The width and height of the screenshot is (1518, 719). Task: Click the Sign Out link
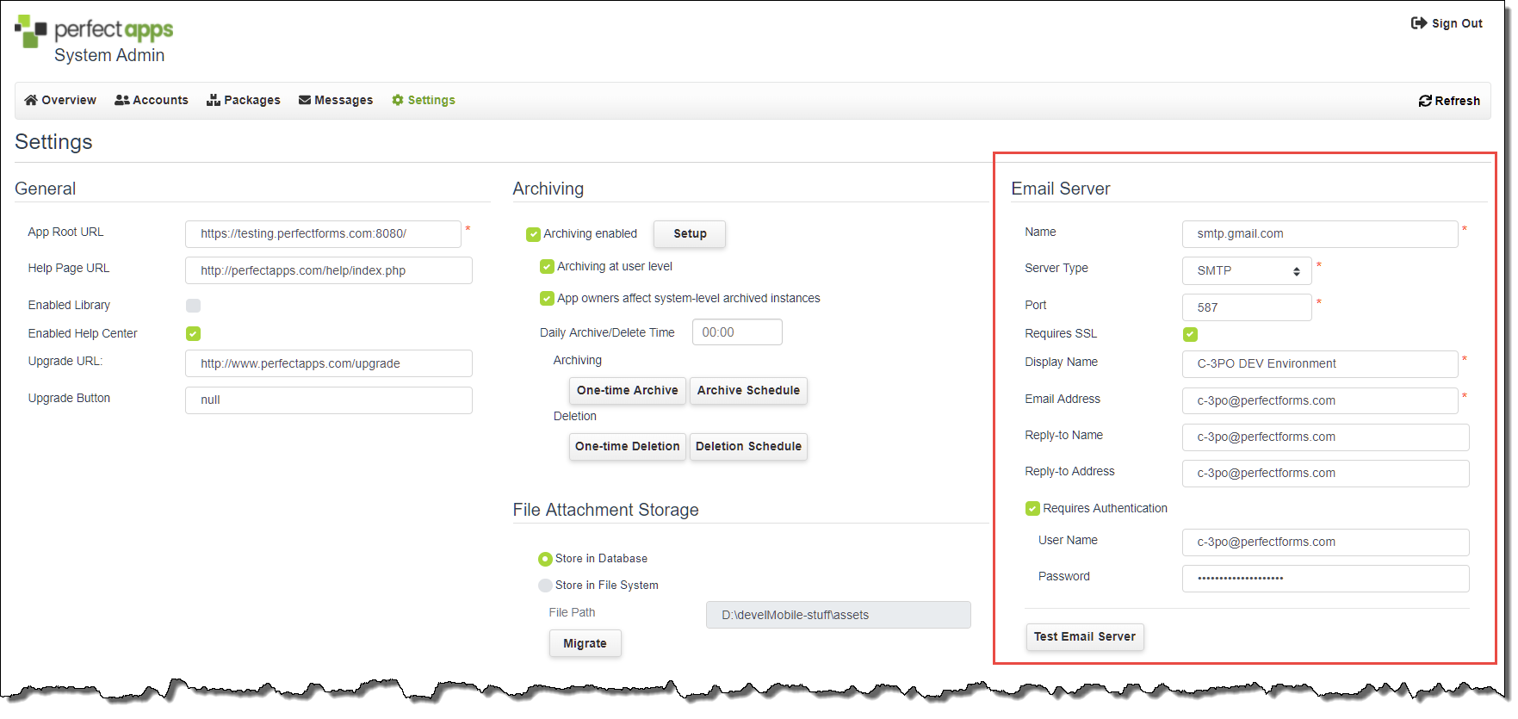[1447, 23]
